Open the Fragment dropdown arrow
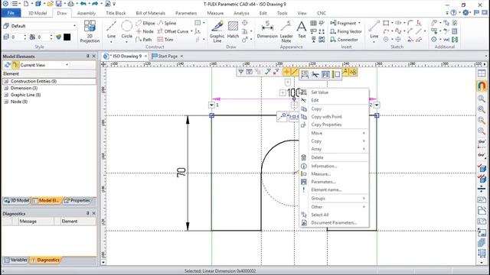The width and height of the screenshot is (490, 275). (359, 23)
